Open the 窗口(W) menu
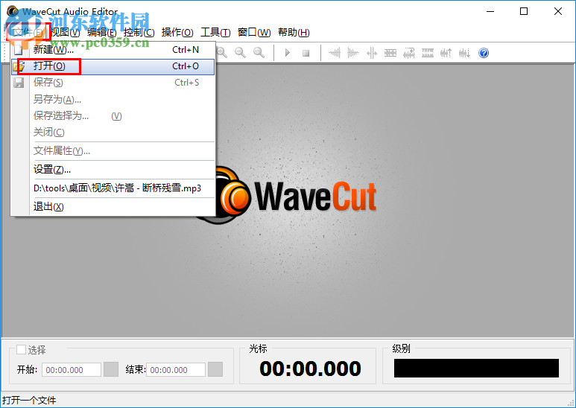 pyautogui.click(x=254, y=32)
